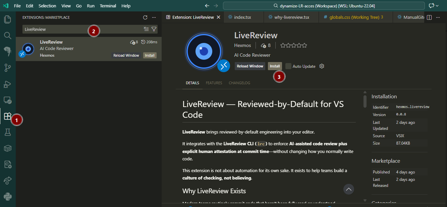
Task: Click the 208ms activation time text
Action: (x=152, y=42)
